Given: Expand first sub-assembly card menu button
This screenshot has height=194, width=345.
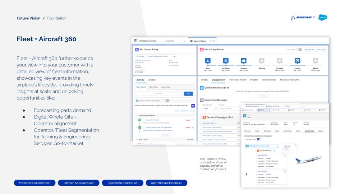Looking at the screenshot, I should 285,155.
